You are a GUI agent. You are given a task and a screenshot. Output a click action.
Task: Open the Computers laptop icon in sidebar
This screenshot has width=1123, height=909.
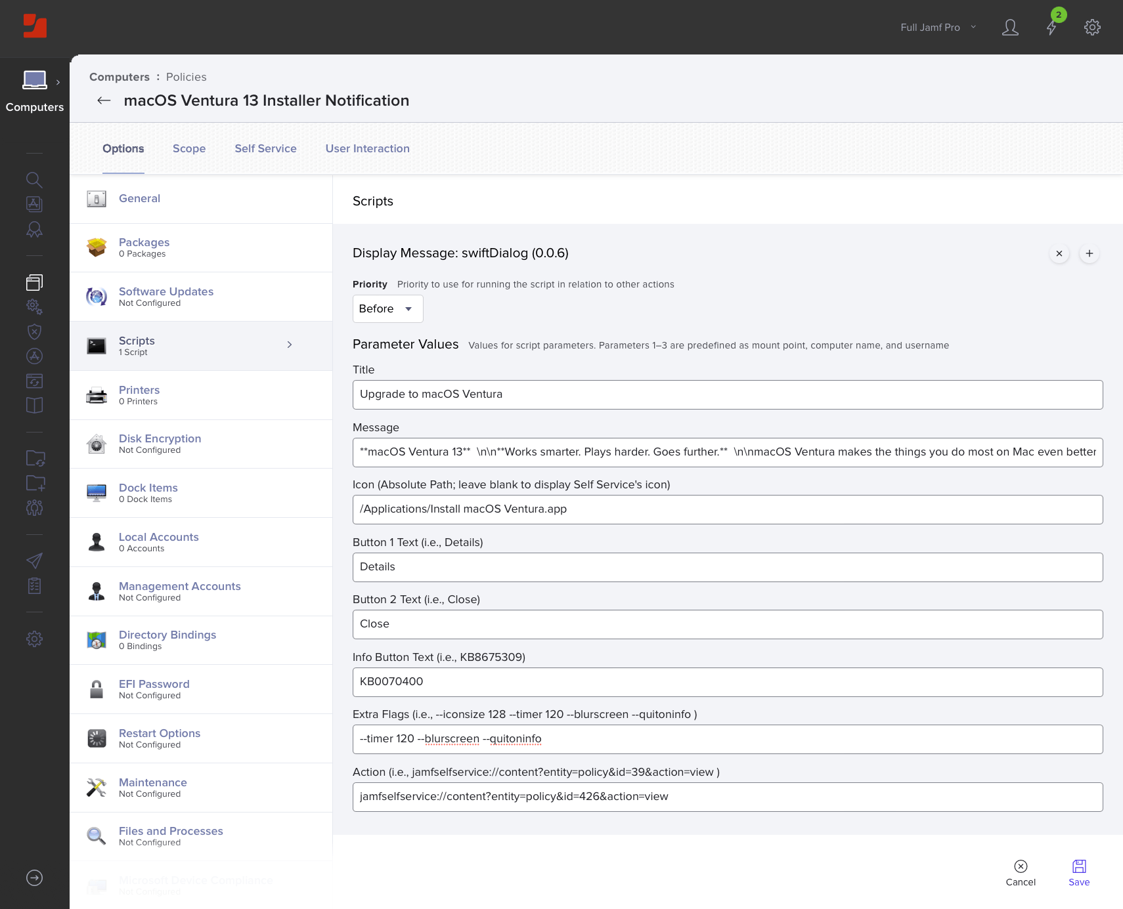[35, 80]
